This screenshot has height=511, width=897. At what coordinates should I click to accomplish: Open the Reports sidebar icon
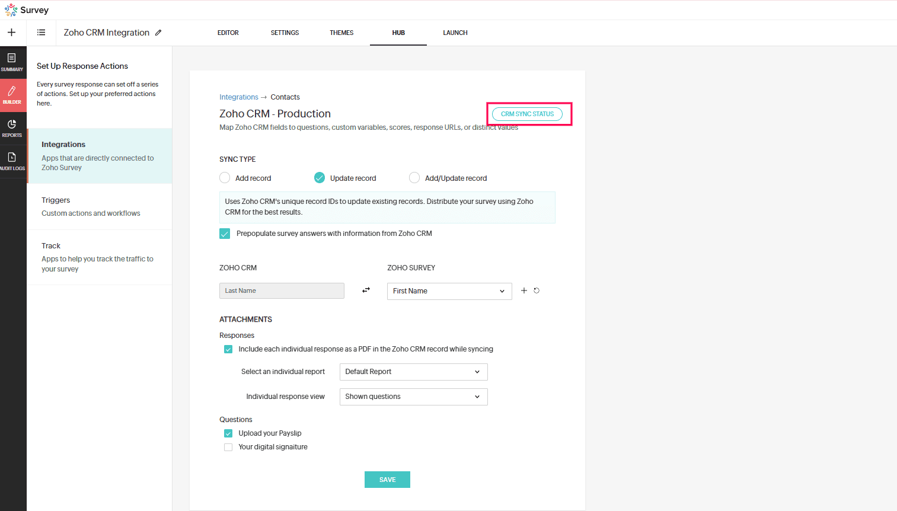tap(12, 129)
